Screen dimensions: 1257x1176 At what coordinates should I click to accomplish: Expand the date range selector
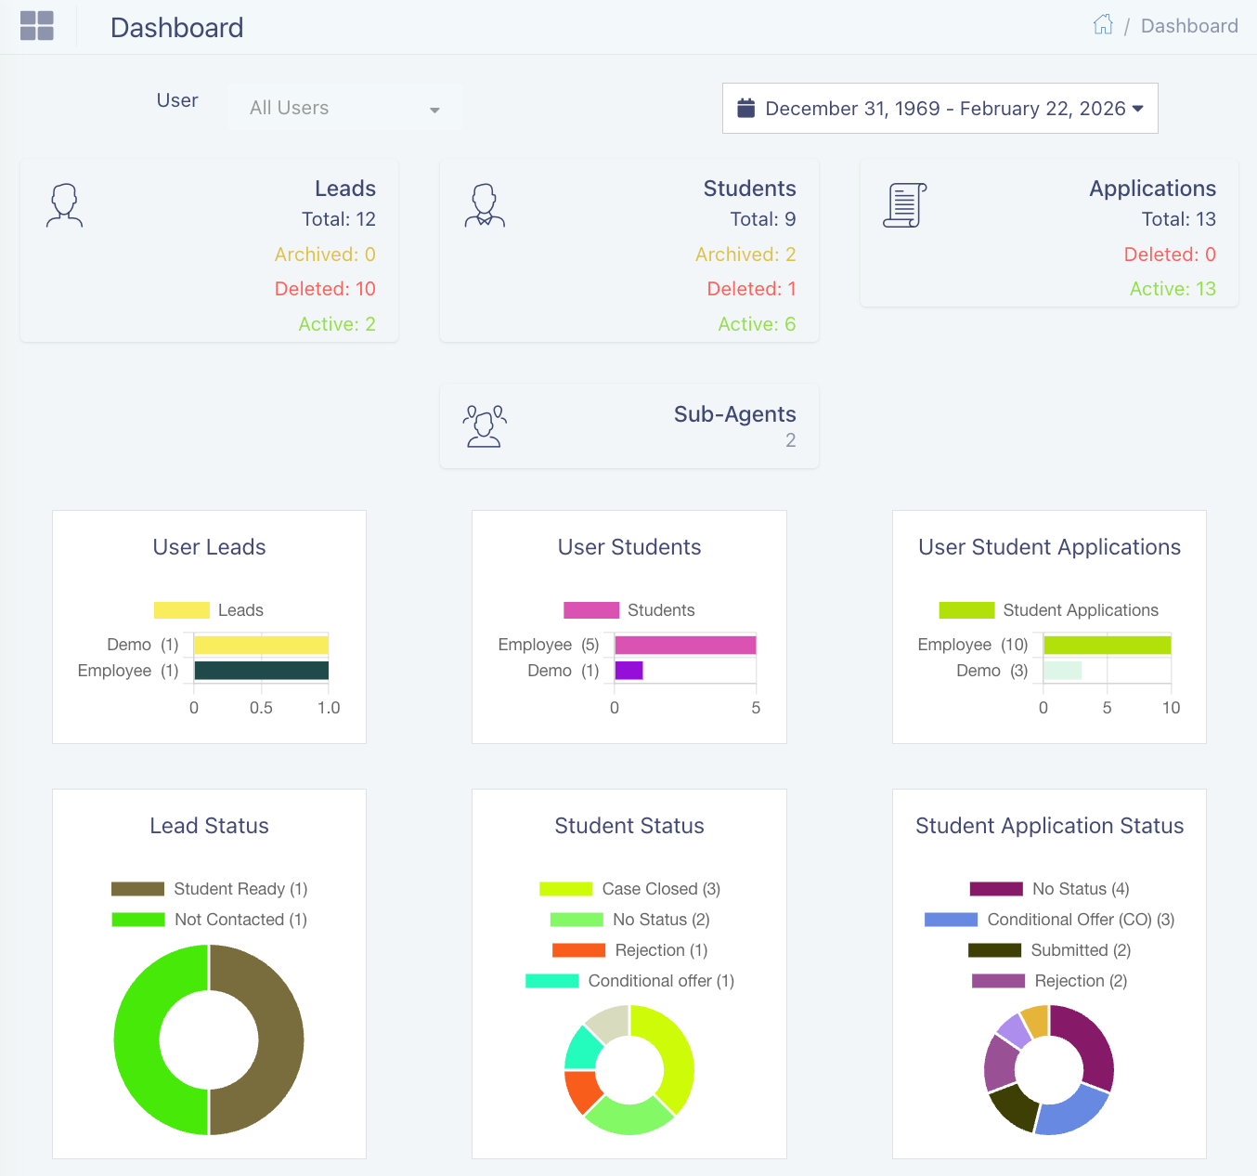tap(940, 108)
